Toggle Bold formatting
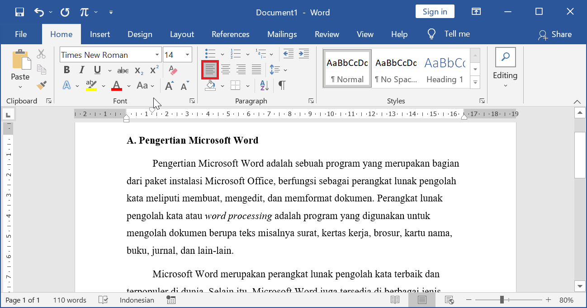The image size is (587, 308). [67, 70]
